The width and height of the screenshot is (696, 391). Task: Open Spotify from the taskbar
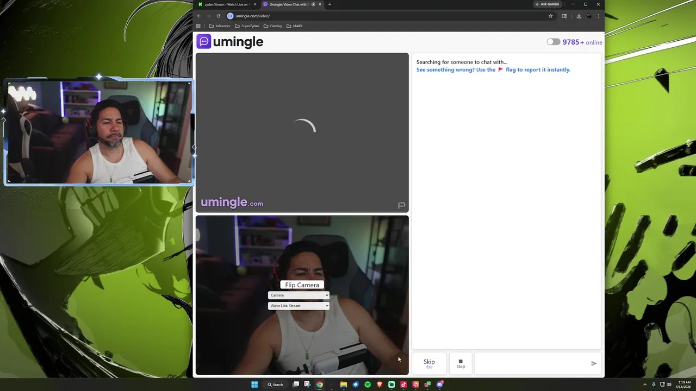pos(368,384)
